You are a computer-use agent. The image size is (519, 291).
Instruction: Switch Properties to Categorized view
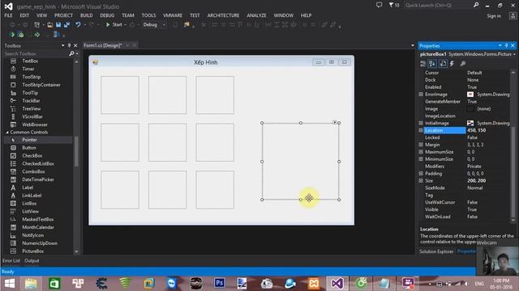[423, 64]
